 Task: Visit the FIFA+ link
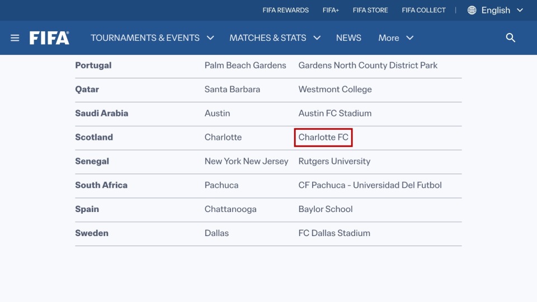(331, 10)
